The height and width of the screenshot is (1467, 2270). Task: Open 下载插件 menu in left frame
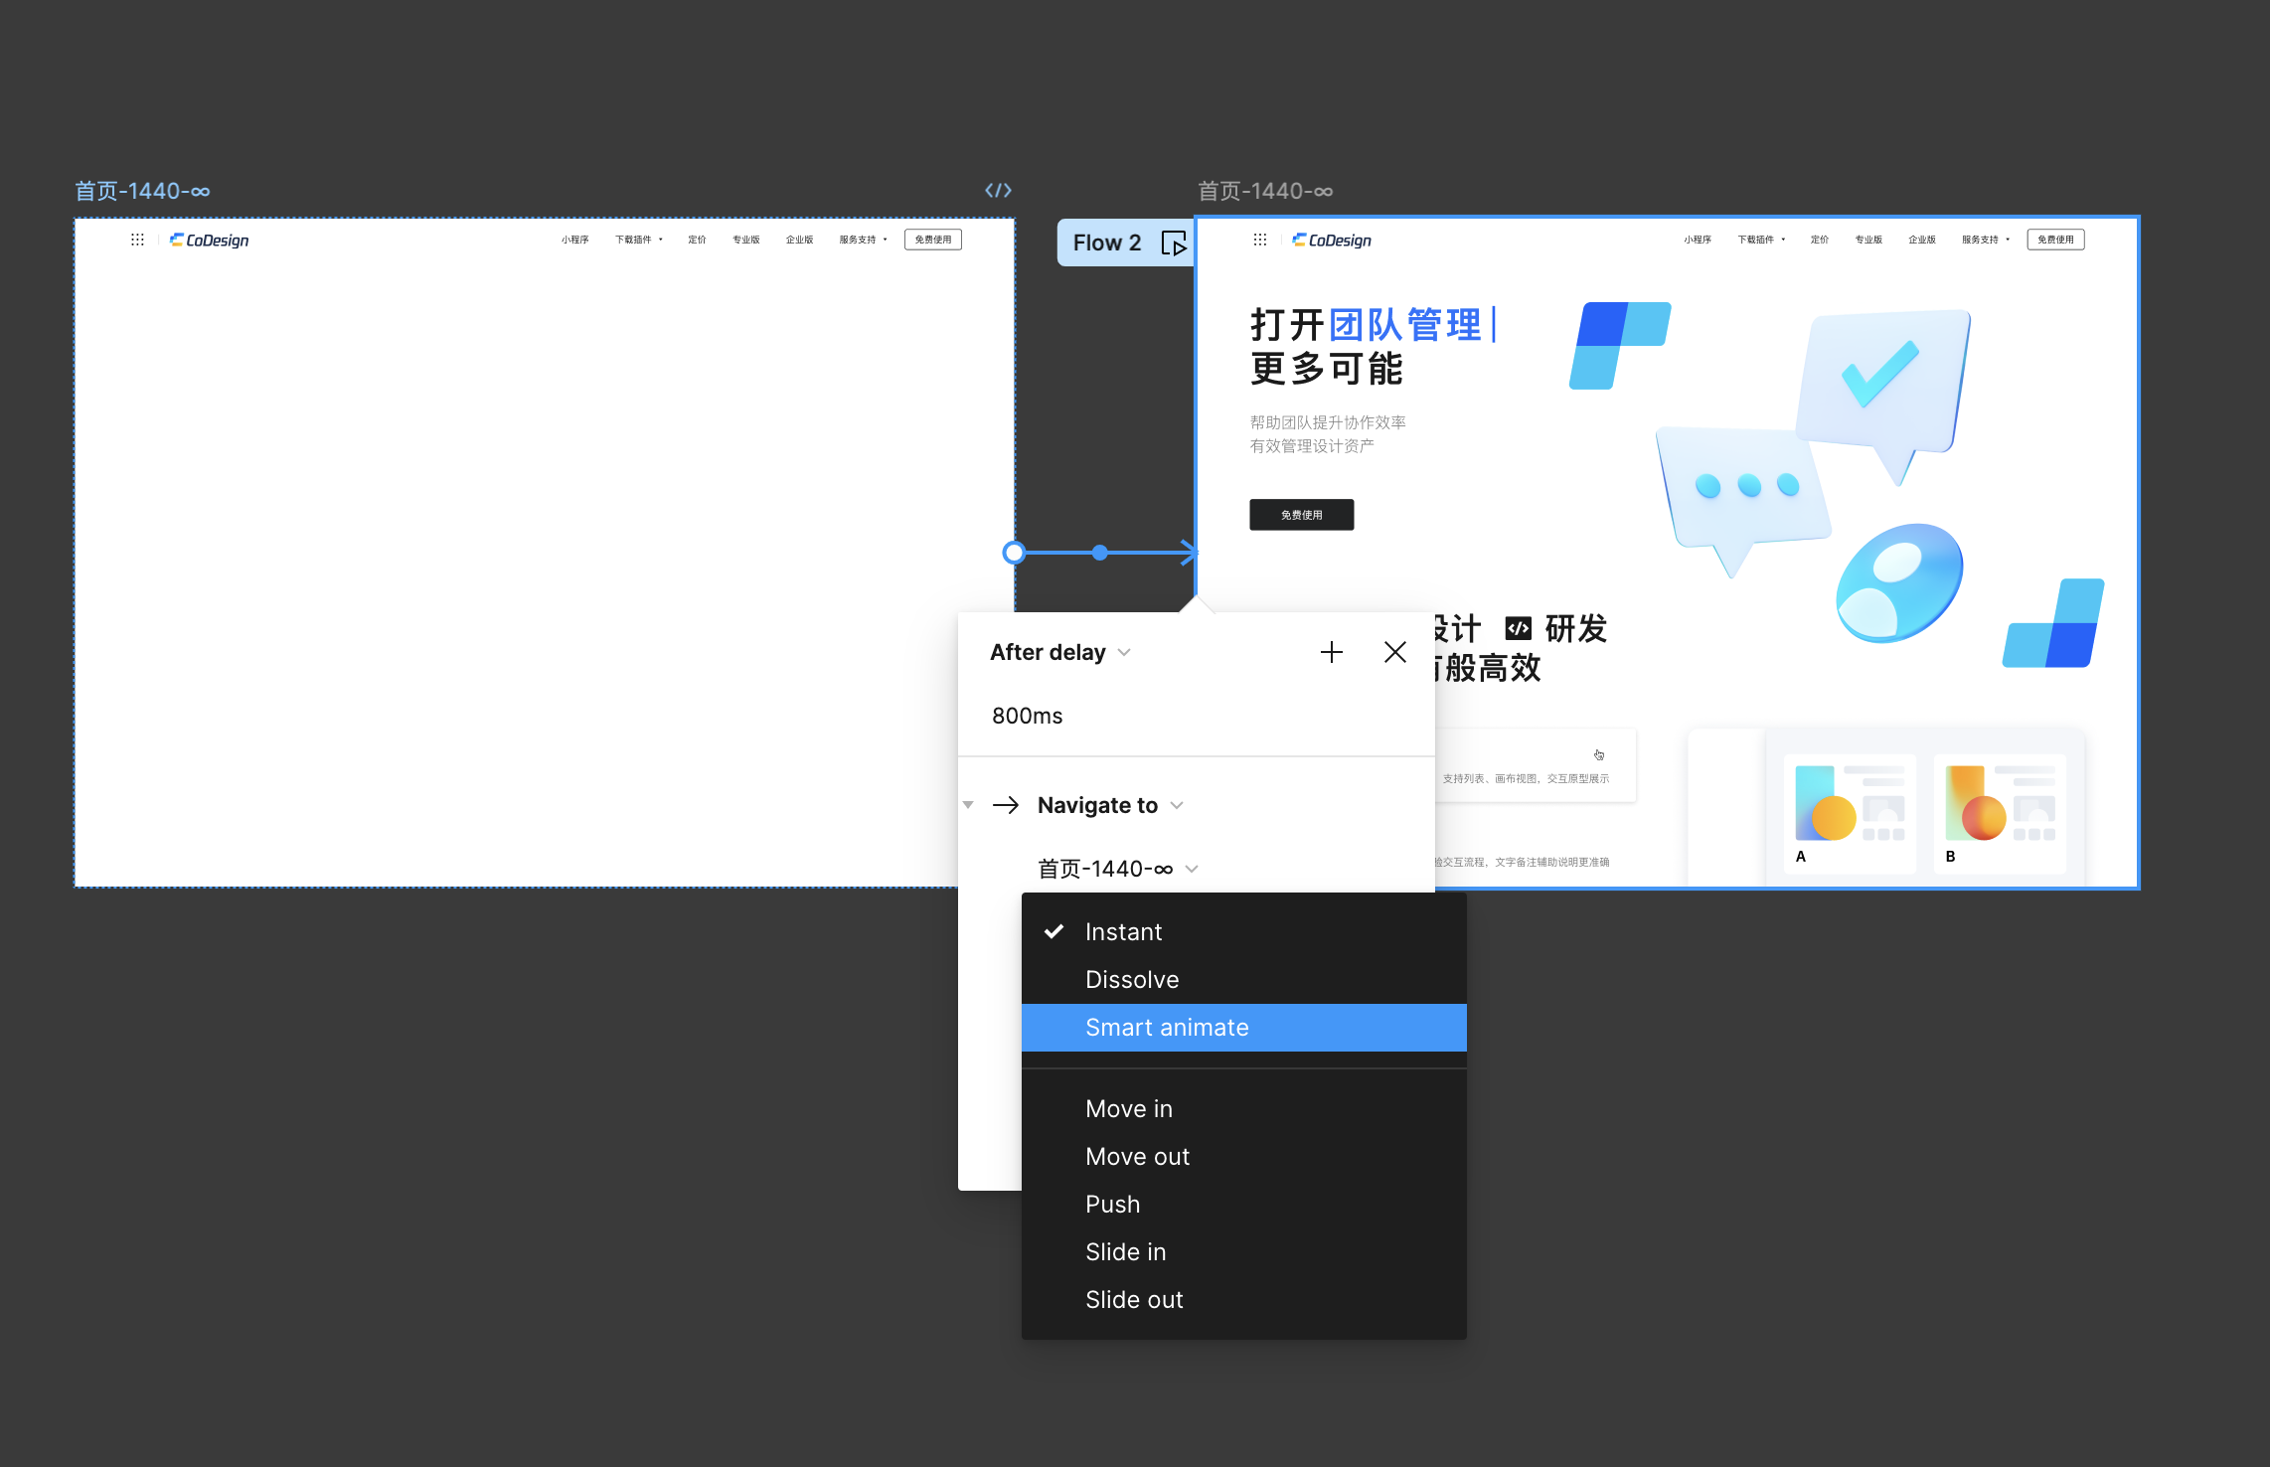pos(638,240)
